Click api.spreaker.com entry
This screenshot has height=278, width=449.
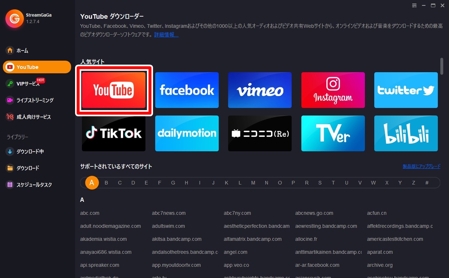coord(100,265)
